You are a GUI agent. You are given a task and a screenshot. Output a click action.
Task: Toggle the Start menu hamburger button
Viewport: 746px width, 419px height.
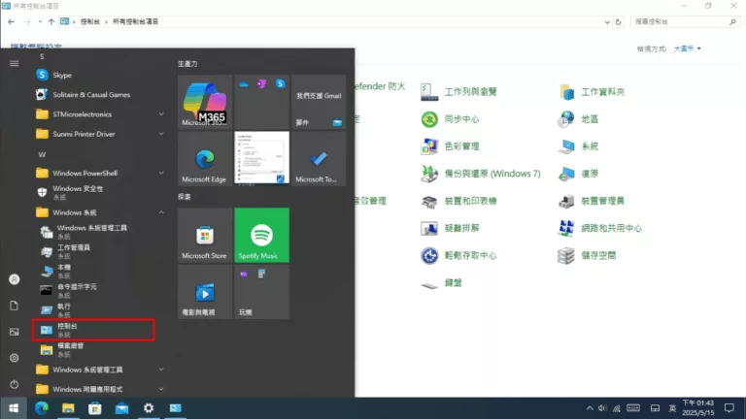tap(15, 63)
